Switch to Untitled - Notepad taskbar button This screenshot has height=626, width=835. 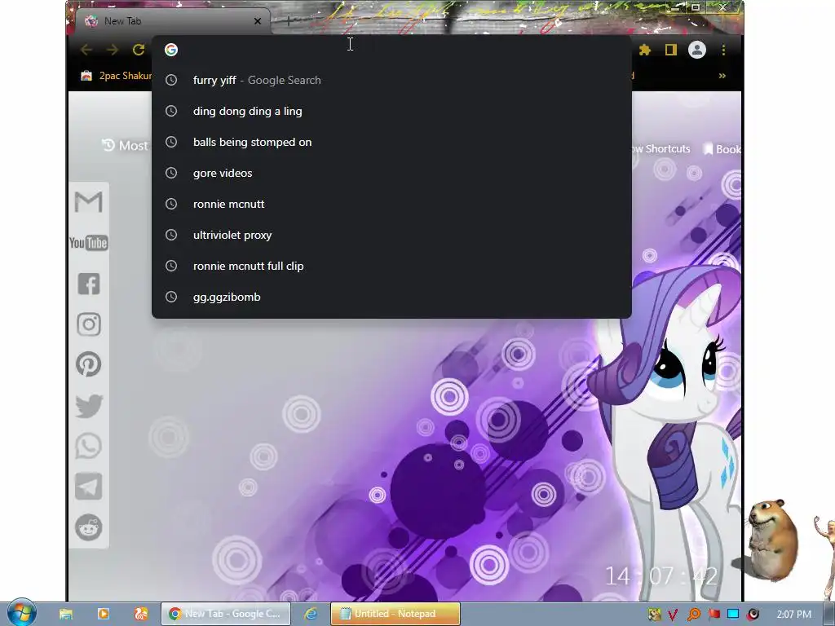click(395, 614)
